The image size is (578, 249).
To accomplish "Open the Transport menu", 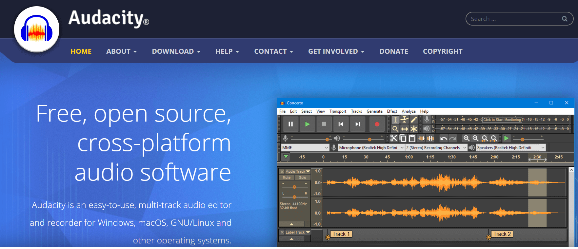I will point(338,111).
